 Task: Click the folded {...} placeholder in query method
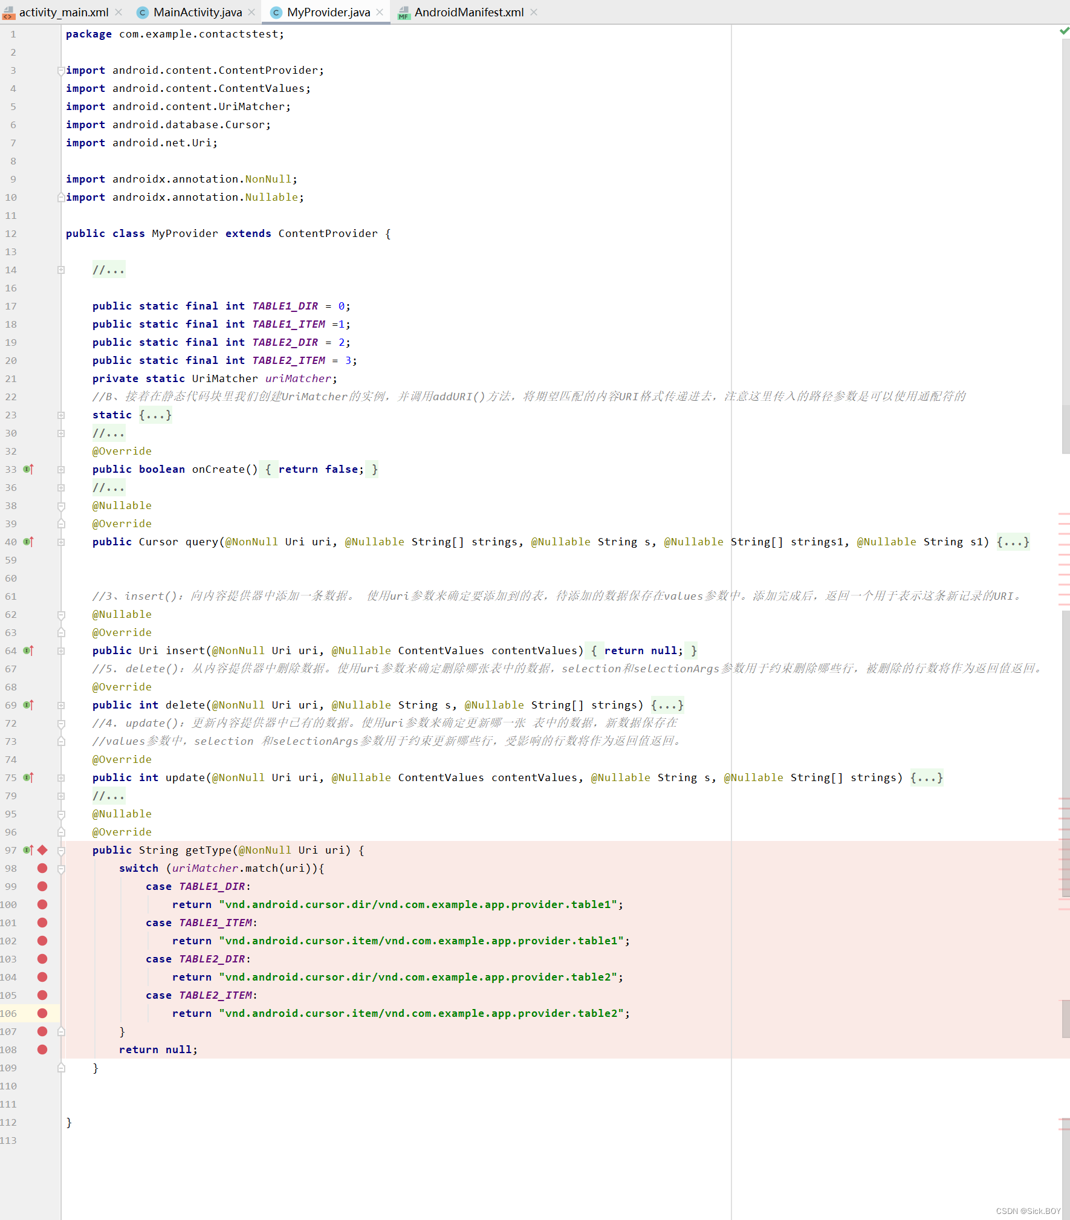1013,542
